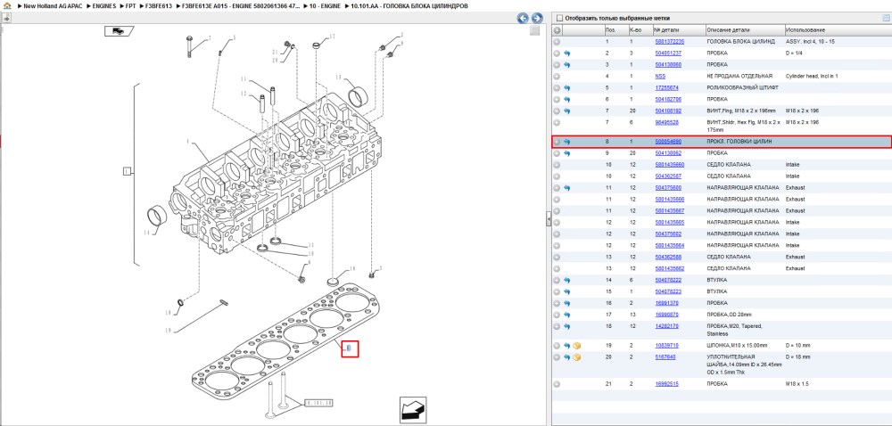
Task: Click Cylinder head, Incl in 1 text
Action: (812, 76)
